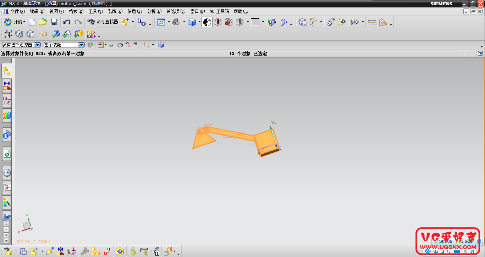Image resolution: width=485 pixels, height=257 pixels.
Task: Click the layer settings stacked-sheets icon
Action: 19,34
